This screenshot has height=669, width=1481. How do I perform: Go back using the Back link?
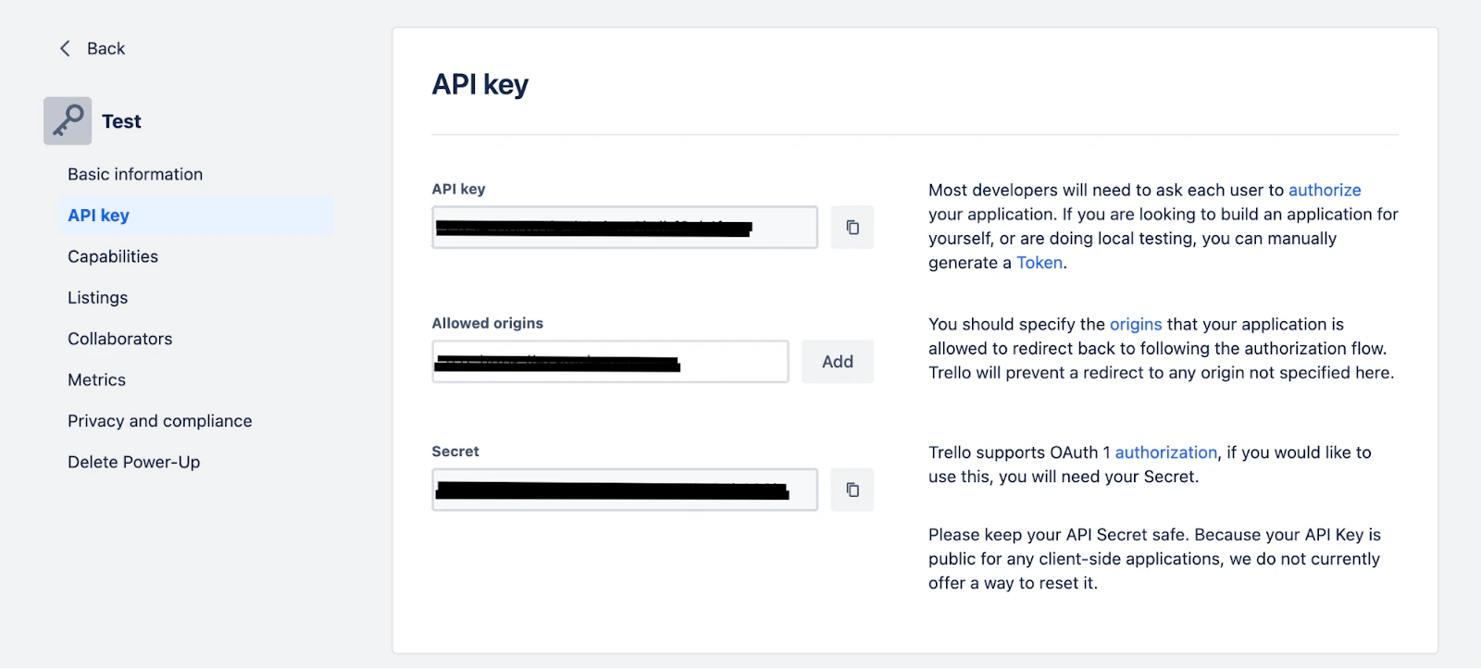(x=106, y=48)
